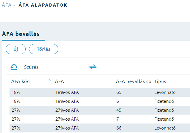
Task: Click the ÁFA breadcrumb link
Action: point(7,5)
